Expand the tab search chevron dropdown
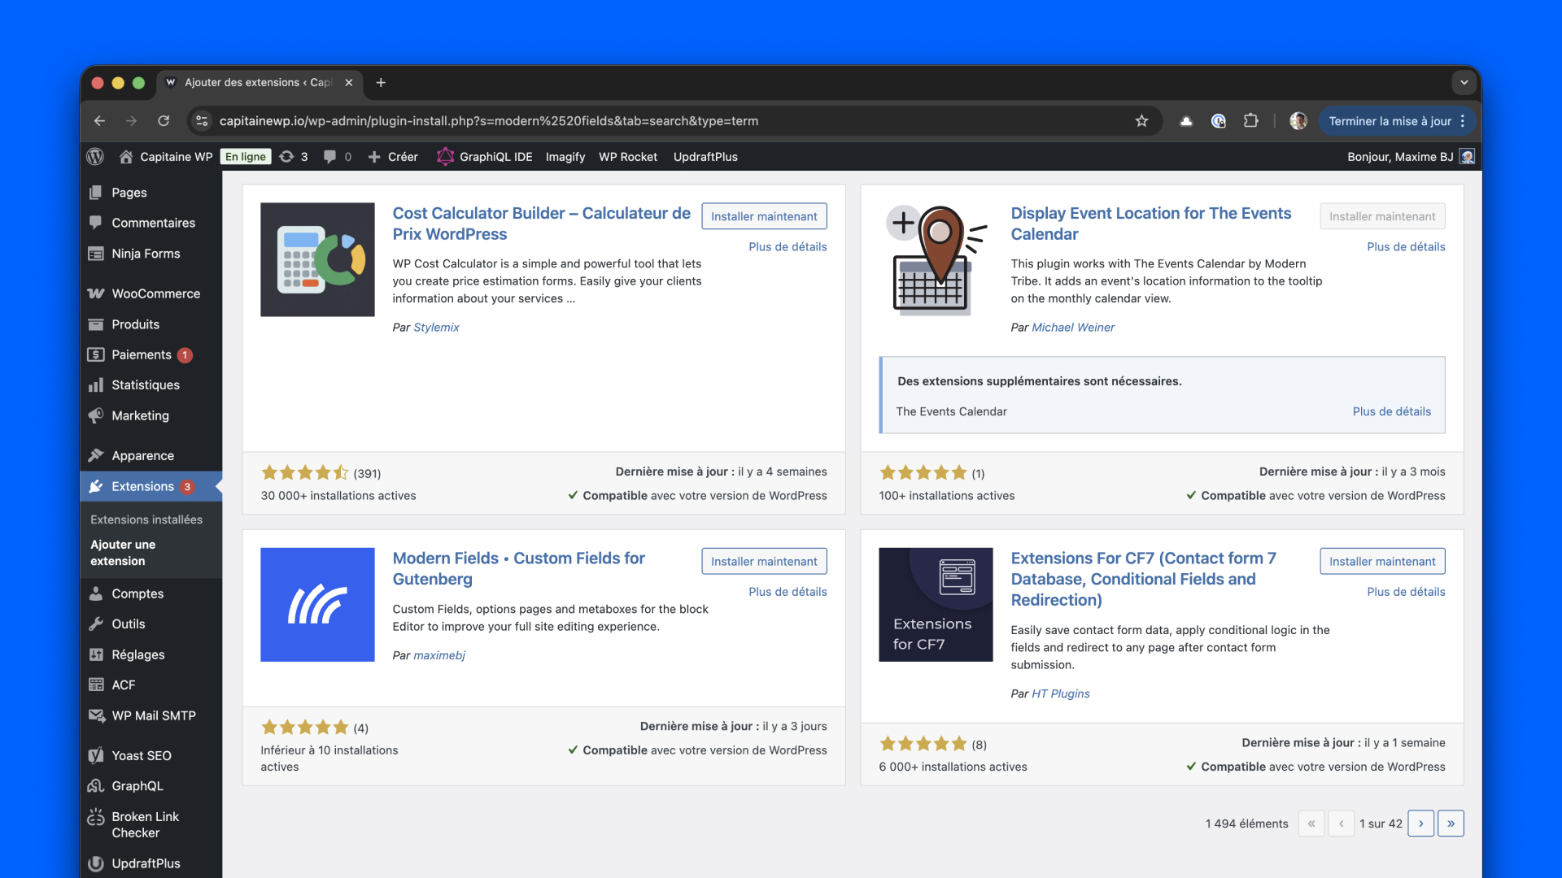This screenshot has width=1562, height=878. click(x=1464, y=82)
